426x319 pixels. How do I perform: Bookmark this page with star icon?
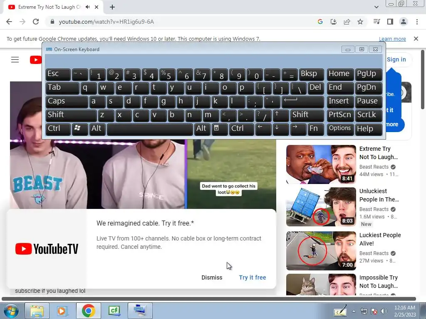coord(360,22)
